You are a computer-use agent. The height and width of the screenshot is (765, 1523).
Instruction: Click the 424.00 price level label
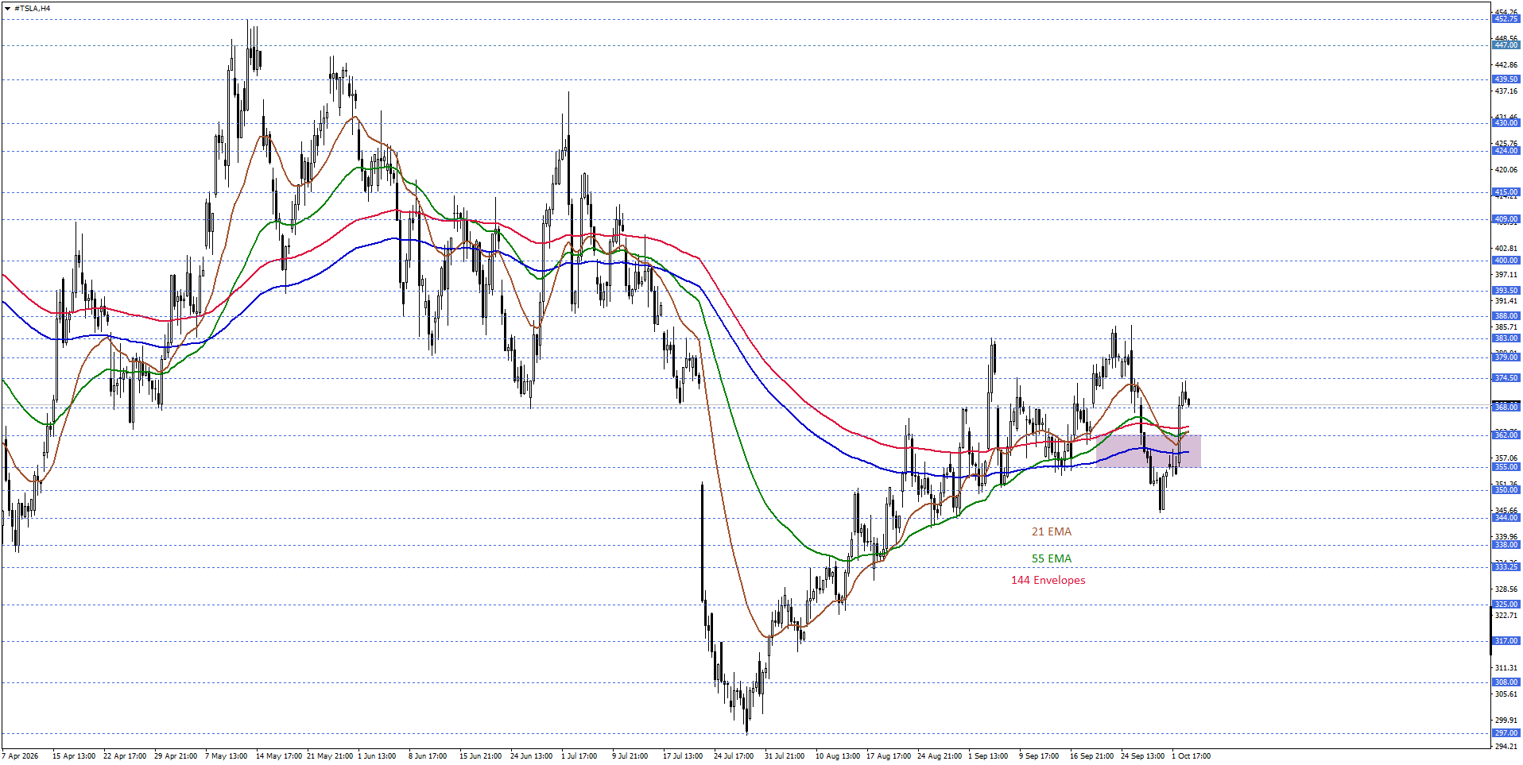tap(1506, 151)
